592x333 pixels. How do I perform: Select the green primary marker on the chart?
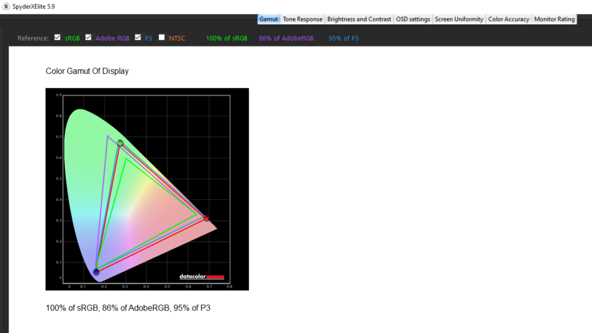tap(120, 143)
